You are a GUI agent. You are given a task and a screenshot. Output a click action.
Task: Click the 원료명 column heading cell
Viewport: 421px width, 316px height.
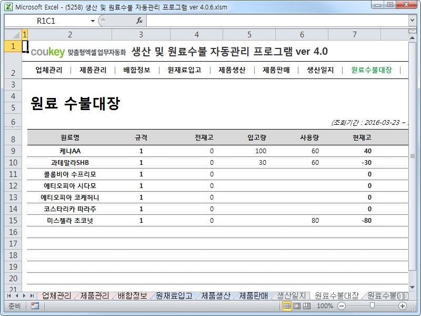click(70, 137)
